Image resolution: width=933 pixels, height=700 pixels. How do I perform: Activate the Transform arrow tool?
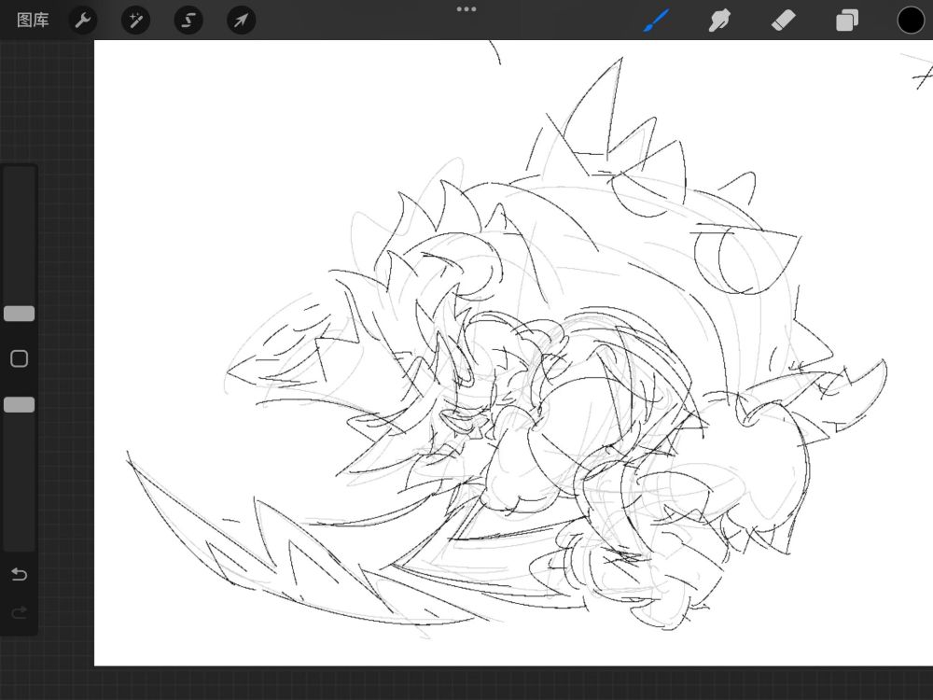[x=241, y=21]
